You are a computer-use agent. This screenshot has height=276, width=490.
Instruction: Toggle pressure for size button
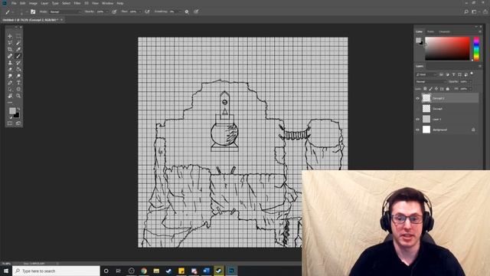pos(196,11)
